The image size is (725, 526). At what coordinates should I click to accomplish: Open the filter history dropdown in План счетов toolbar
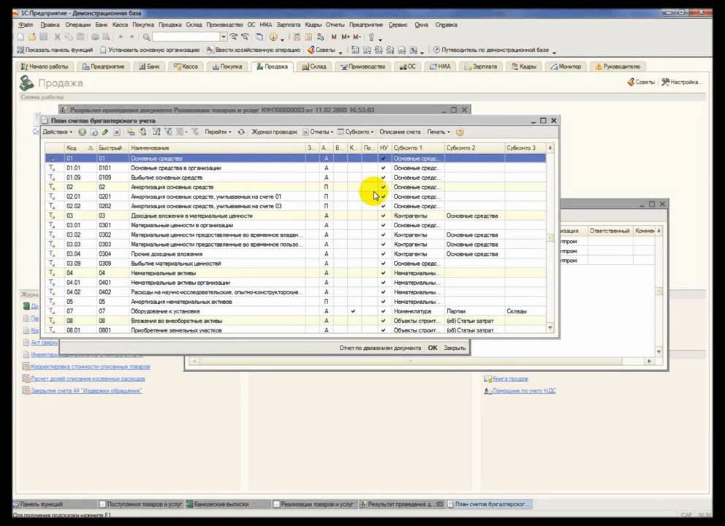click(x=182, y=132)
